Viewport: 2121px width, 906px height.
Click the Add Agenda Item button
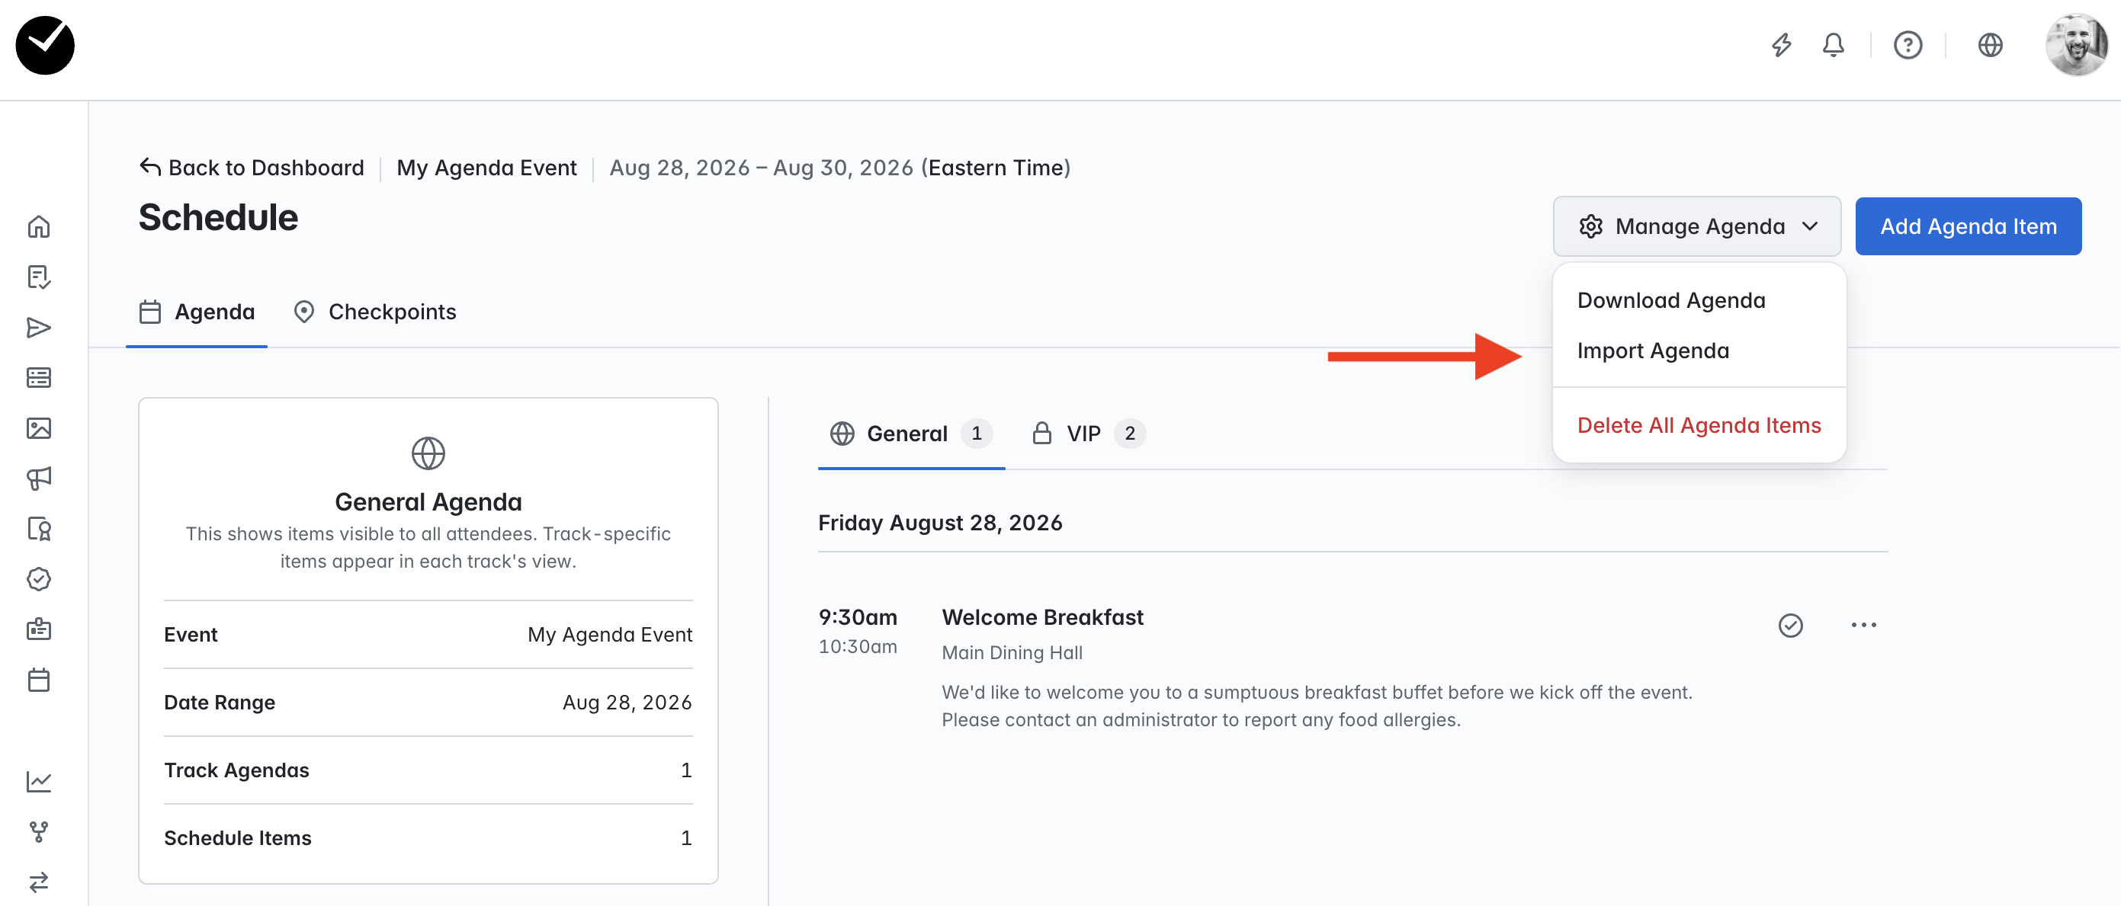(x=1968, y=226)
